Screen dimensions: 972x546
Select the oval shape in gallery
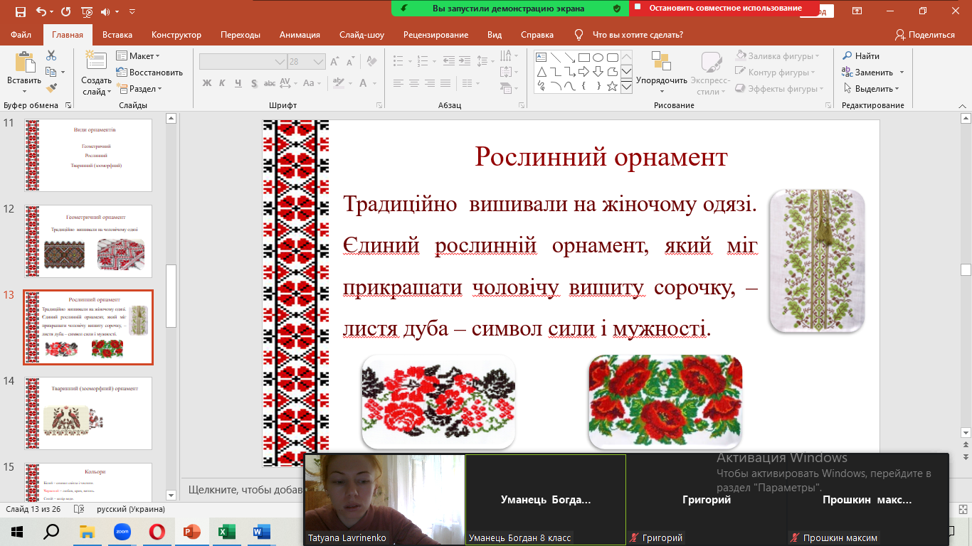coord(598,58)
